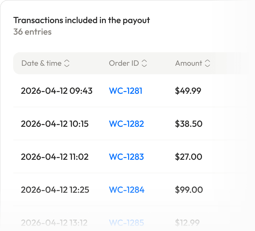255x231 pixels.
Task: Open order WC-1282 link
Action: (126, 124)
